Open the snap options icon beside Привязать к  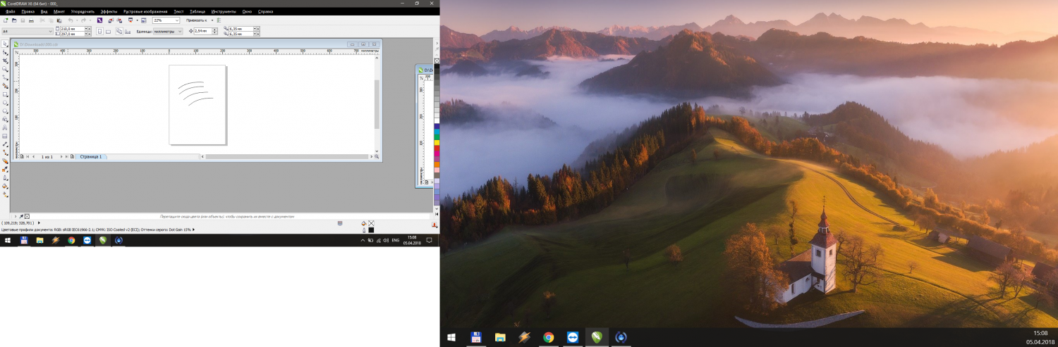coord(219,20)
